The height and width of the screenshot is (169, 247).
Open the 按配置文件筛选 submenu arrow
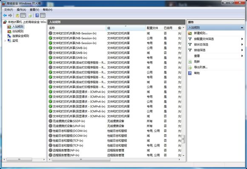[242, 39]
